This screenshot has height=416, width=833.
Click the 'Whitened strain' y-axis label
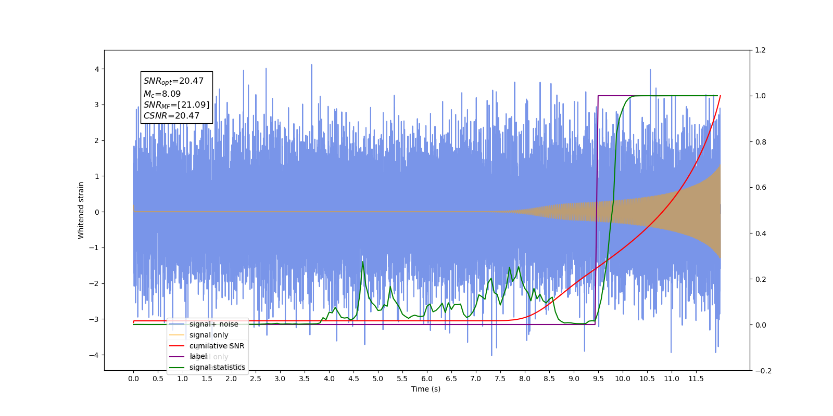81,210
